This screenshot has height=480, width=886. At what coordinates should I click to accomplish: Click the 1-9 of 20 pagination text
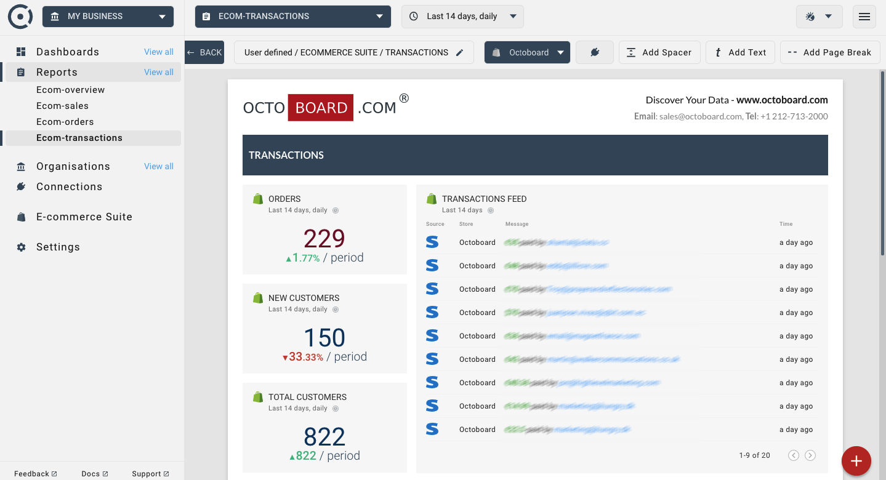755,455
